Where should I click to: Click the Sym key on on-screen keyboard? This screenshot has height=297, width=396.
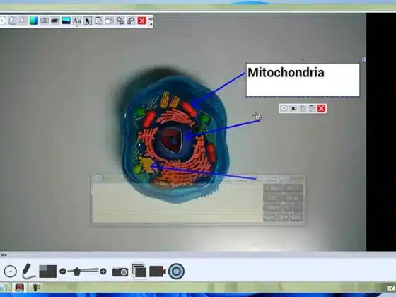pyautogui.click(x=283, y=217)
